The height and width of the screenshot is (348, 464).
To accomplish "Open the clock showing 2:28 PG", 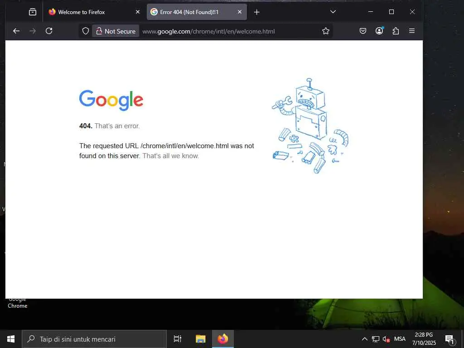I will [x=424, y=339].
